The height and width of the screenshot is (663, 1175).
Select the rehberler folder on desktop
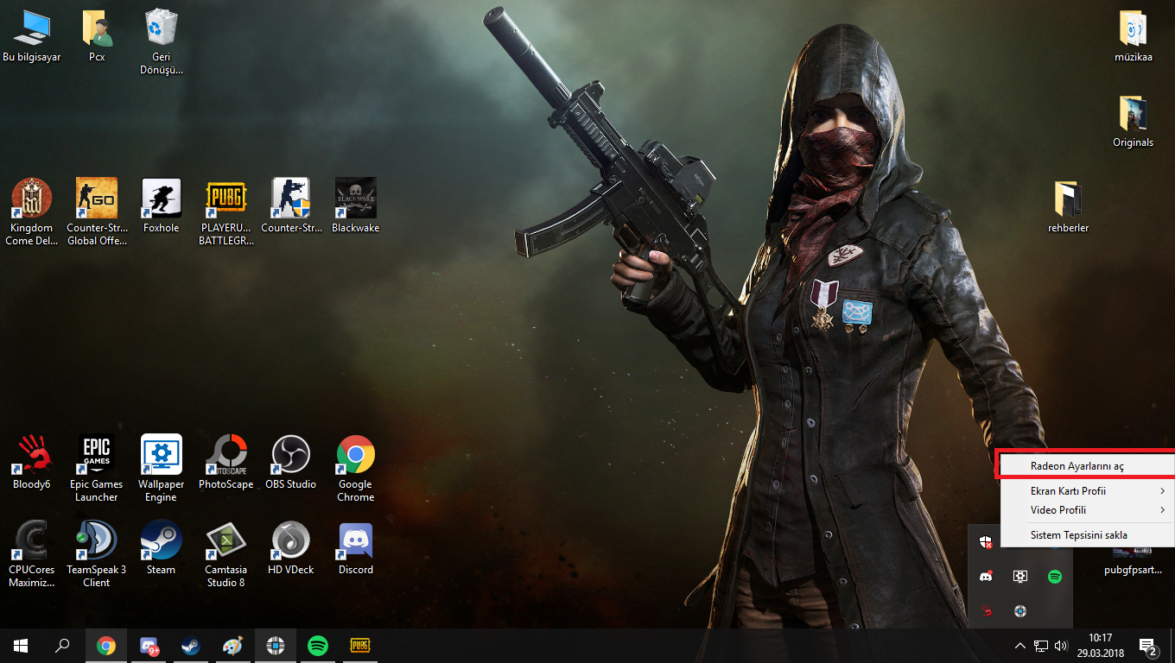point(1069,206)
